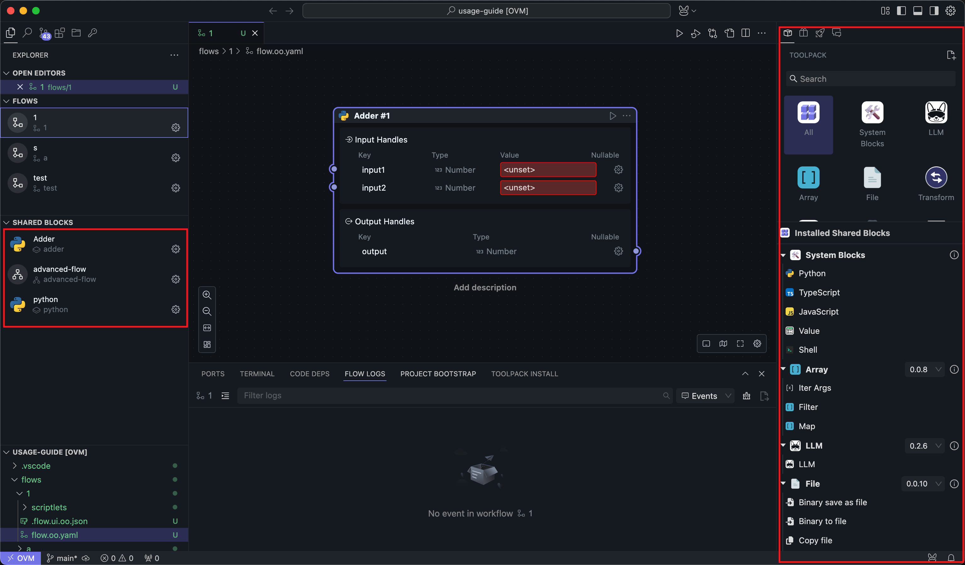Toggle secondary side bar layout icon
965x565 pixels.
pos(934,11)
